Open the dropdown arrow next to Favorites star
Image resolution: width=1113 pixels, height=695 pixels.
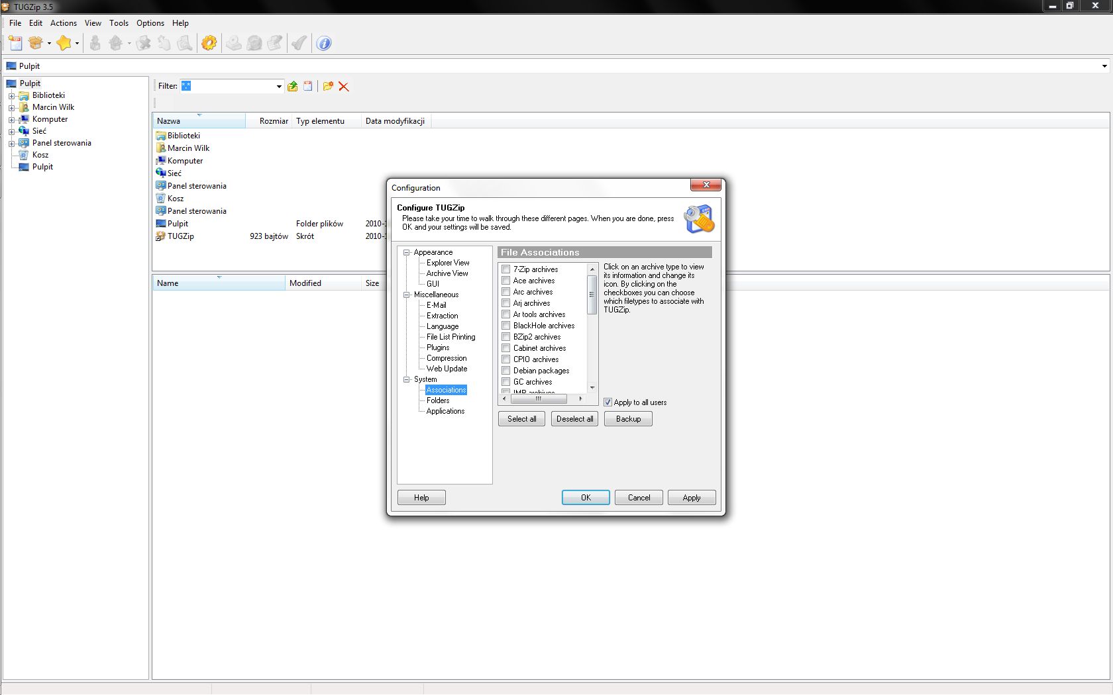pos(77,44)
